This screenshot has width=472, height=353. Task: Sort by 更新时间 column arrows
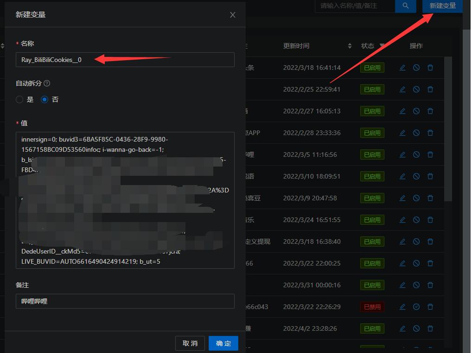[x=350, y=46]
